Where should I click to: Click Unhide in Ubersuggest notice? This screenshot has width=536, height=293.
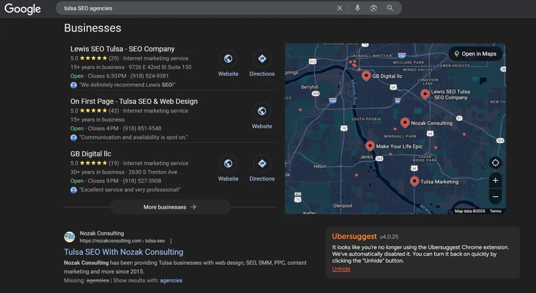tap(341, 269)
